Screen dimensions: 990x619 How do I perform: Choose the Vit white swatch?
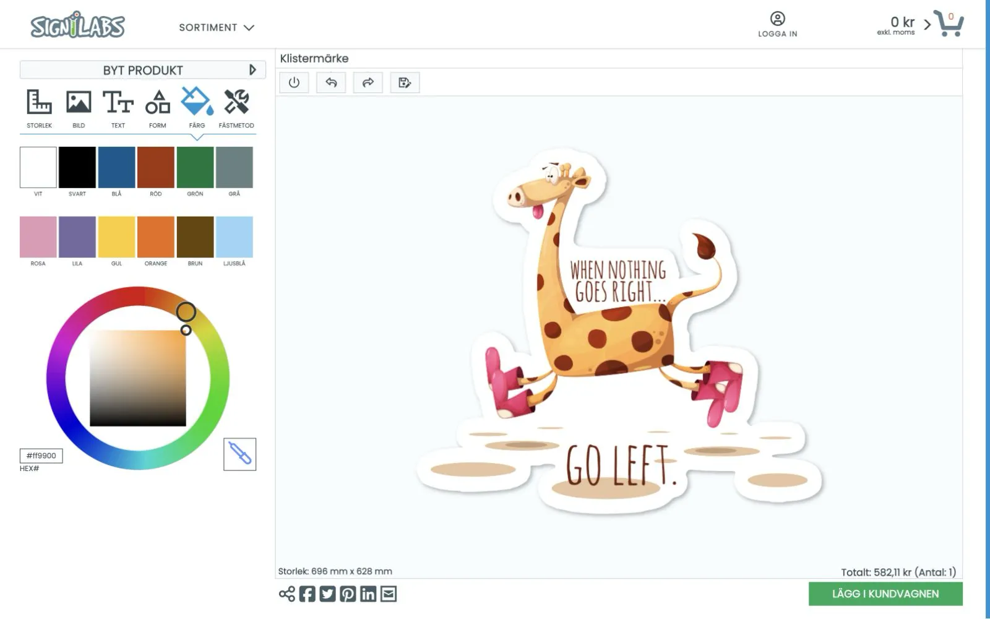38,167
